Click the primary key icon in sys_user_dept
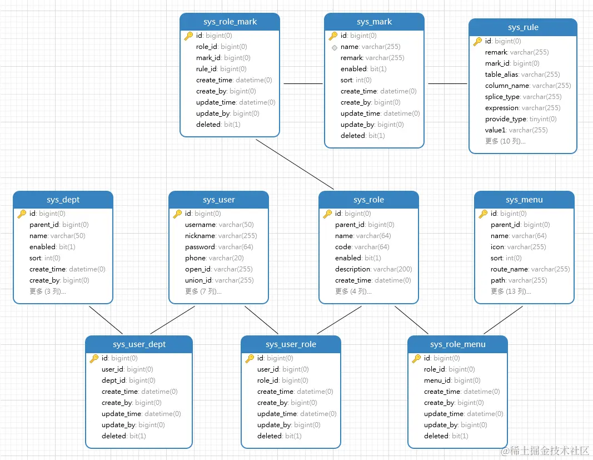 pyautogui.click(x=94, y=359)
